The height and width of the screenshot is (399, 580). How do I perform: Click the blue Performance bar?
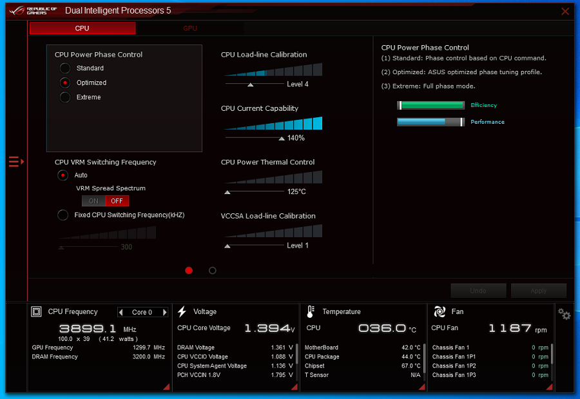430,122
